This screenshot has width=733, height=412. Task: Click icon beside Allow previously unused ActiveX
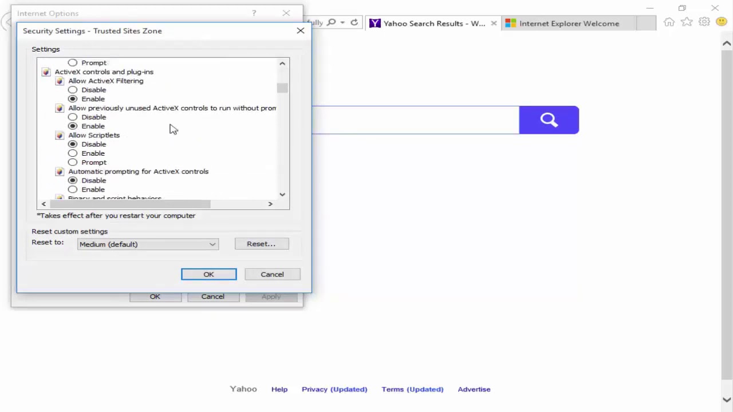tap(60, 108)
